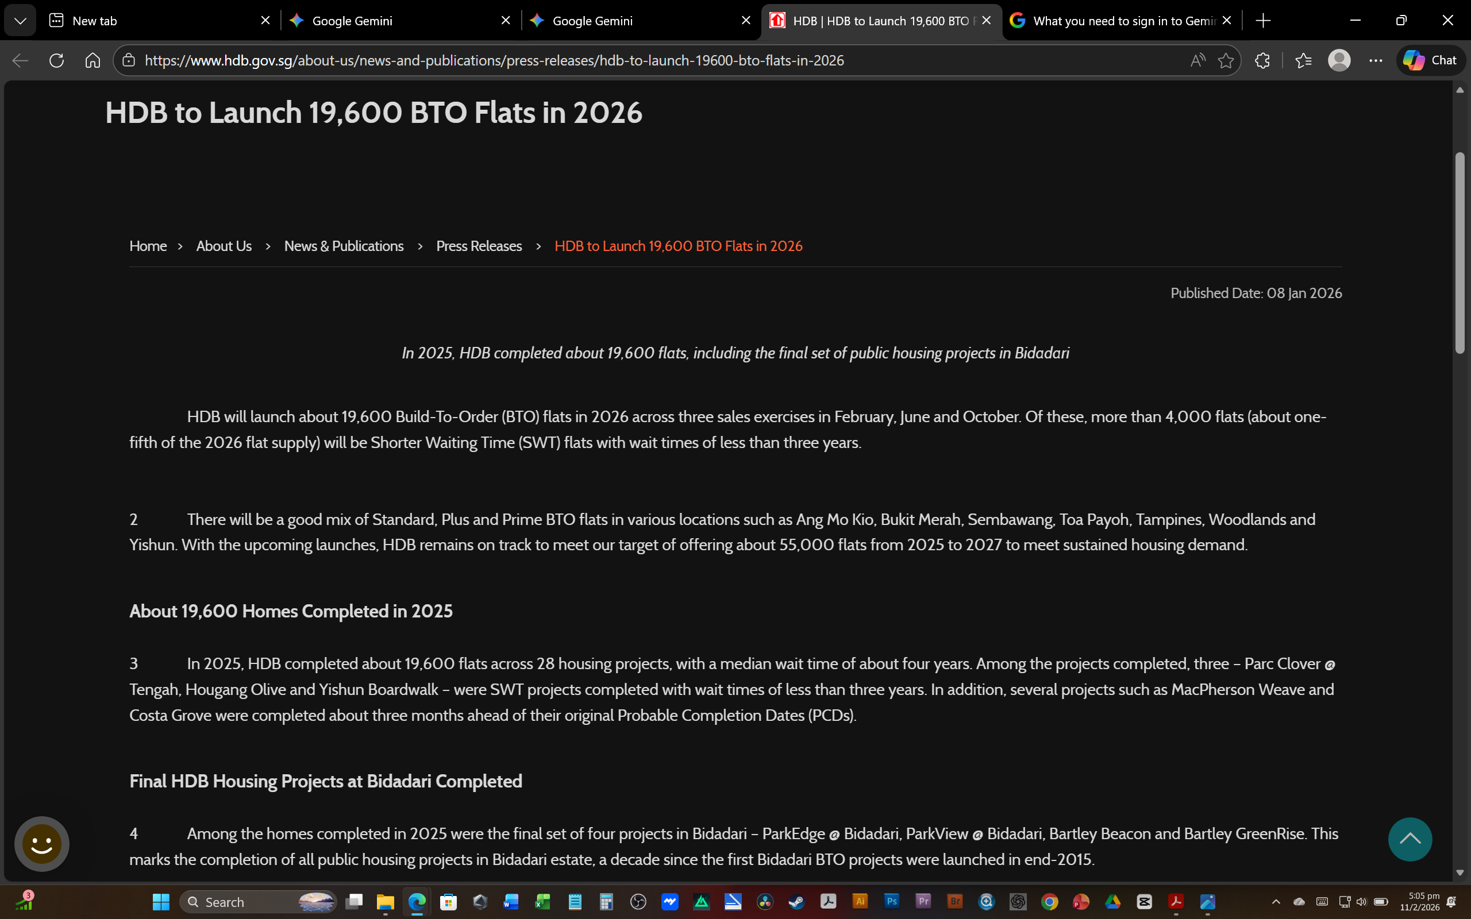Click the Published Date: 08 Jan 2026 text
This screenshot has height=919, width=1471.
1256,293
